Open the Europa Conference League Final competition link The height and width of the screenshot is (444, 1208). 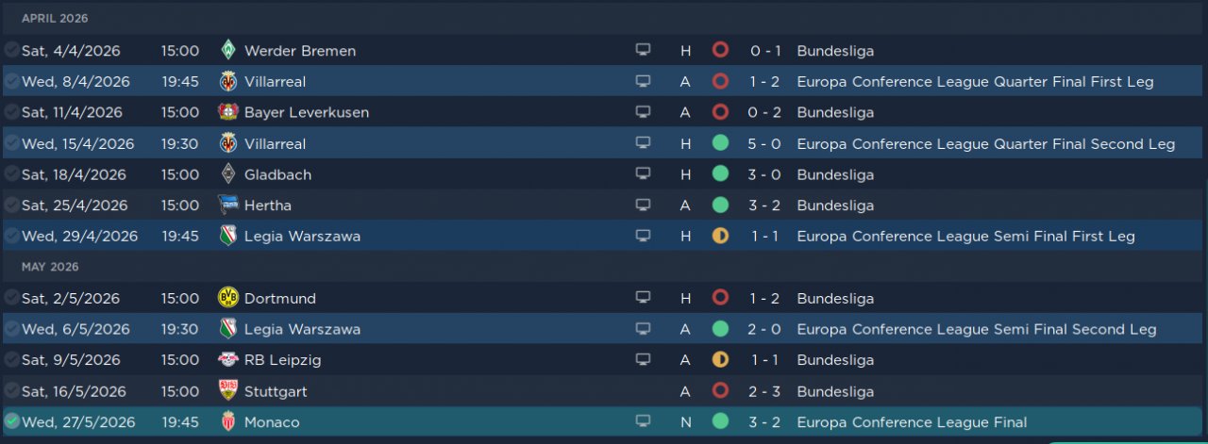tap(912, 422)
